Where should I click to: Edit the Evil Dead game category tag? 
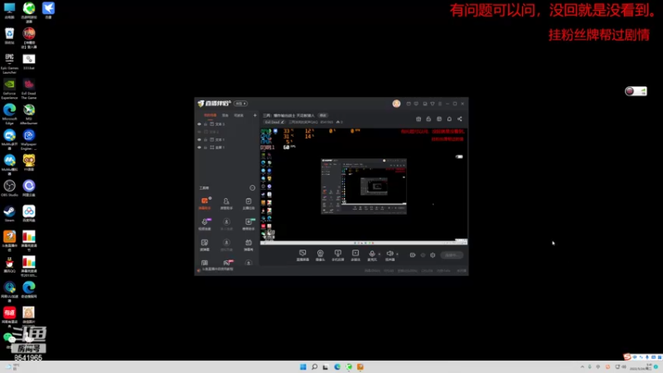[x=274, y=122]
